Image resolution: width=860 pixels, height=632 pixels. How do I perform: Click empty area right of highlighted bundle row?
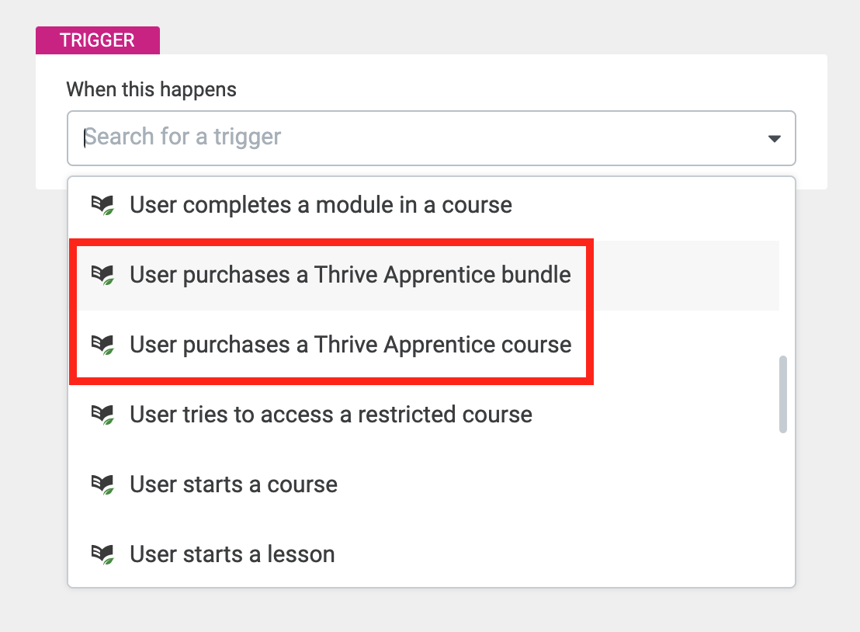tap(685, 276)
